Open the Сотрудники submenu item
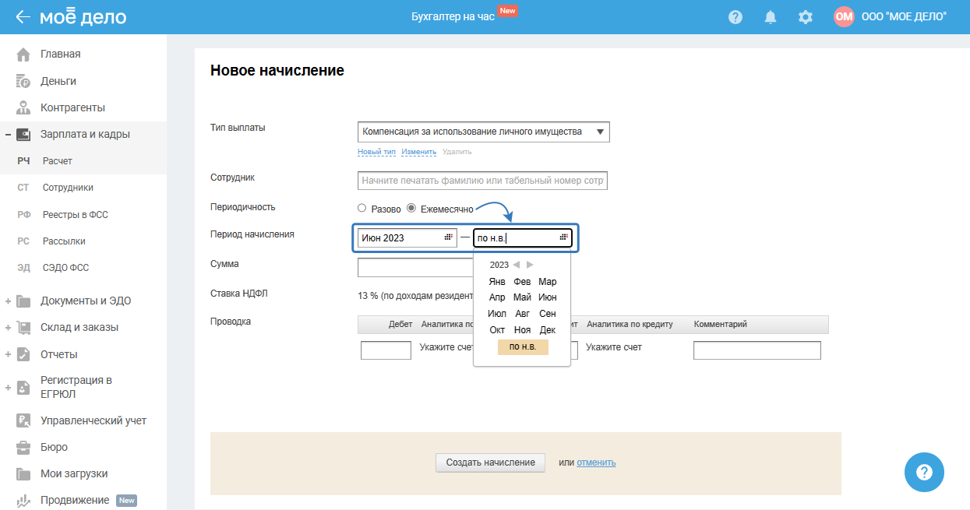 click(68, 188)
